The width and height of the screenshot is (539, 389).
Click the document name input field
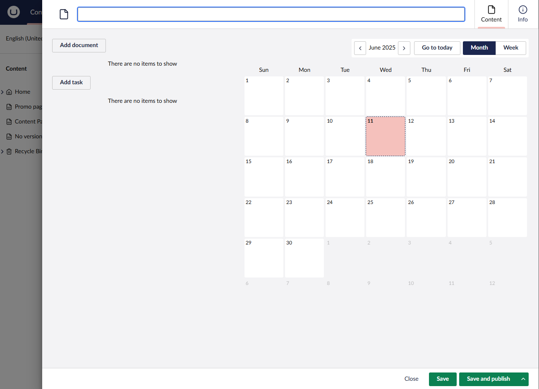(x=271, y=14)
